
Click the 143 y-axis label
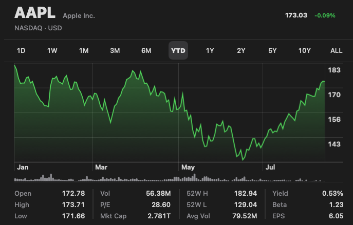335,144
